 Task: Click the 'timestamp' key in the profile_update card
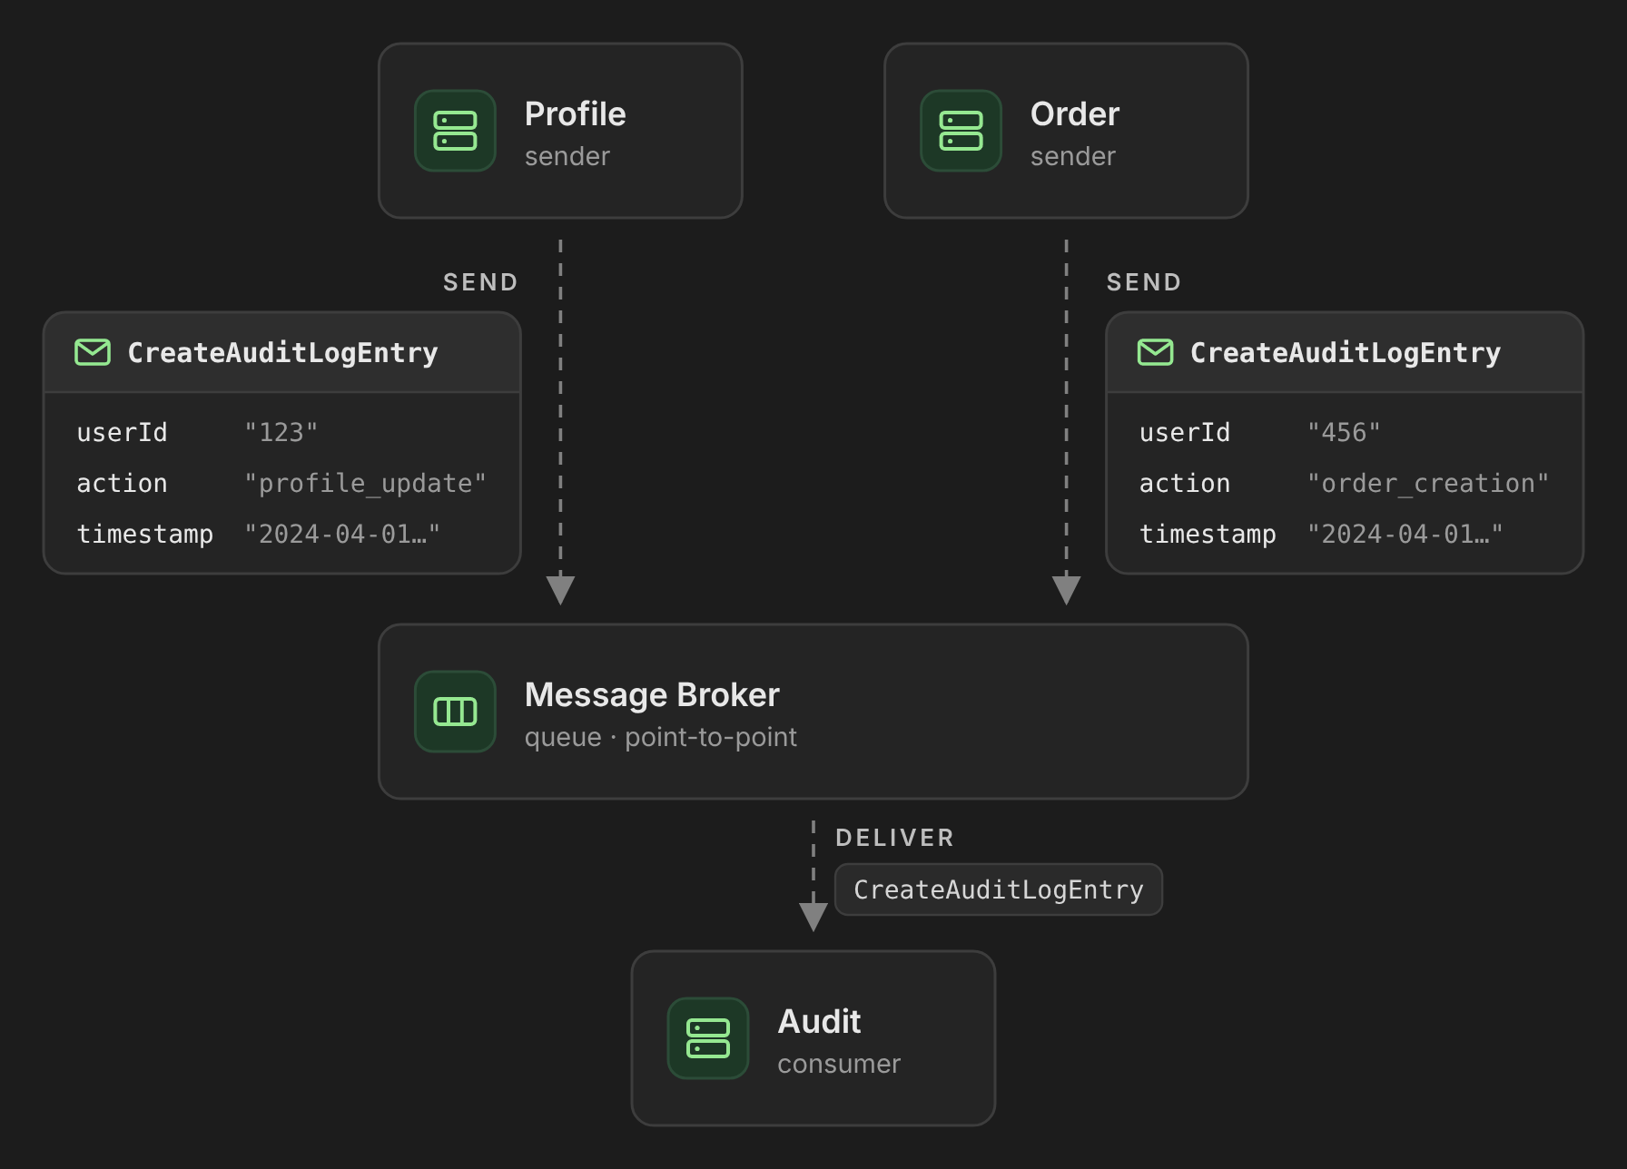pos(144,535)
